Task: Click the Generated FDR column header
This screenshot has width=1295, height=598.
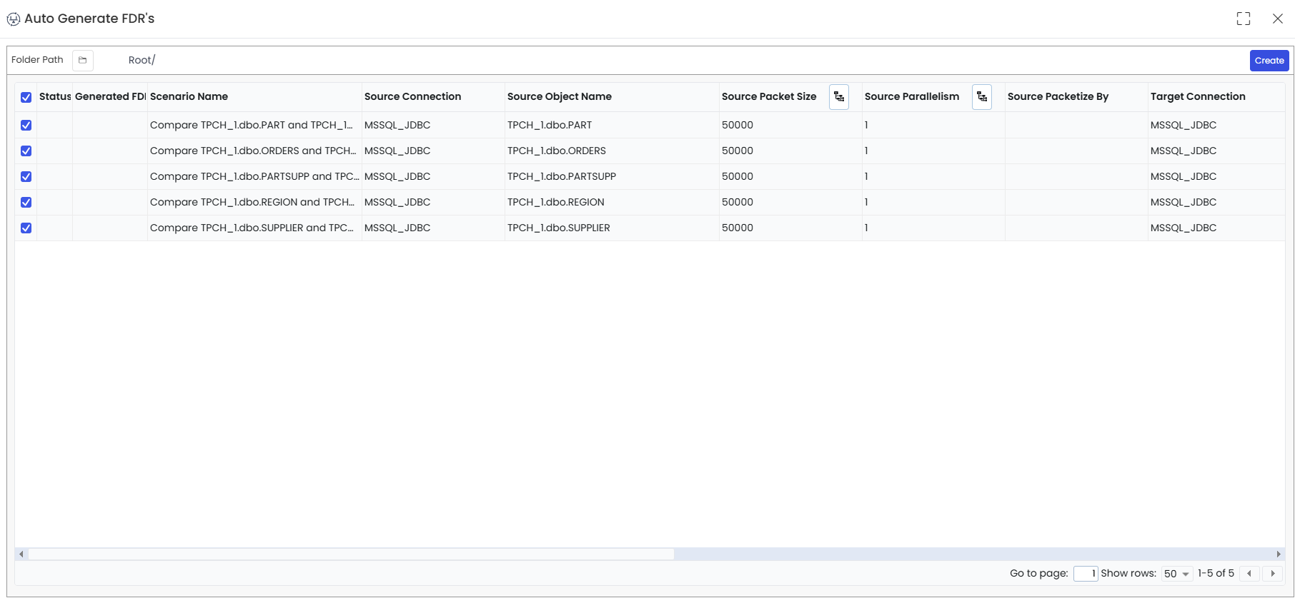Action: pyautogui.click(x=110, y=96)
